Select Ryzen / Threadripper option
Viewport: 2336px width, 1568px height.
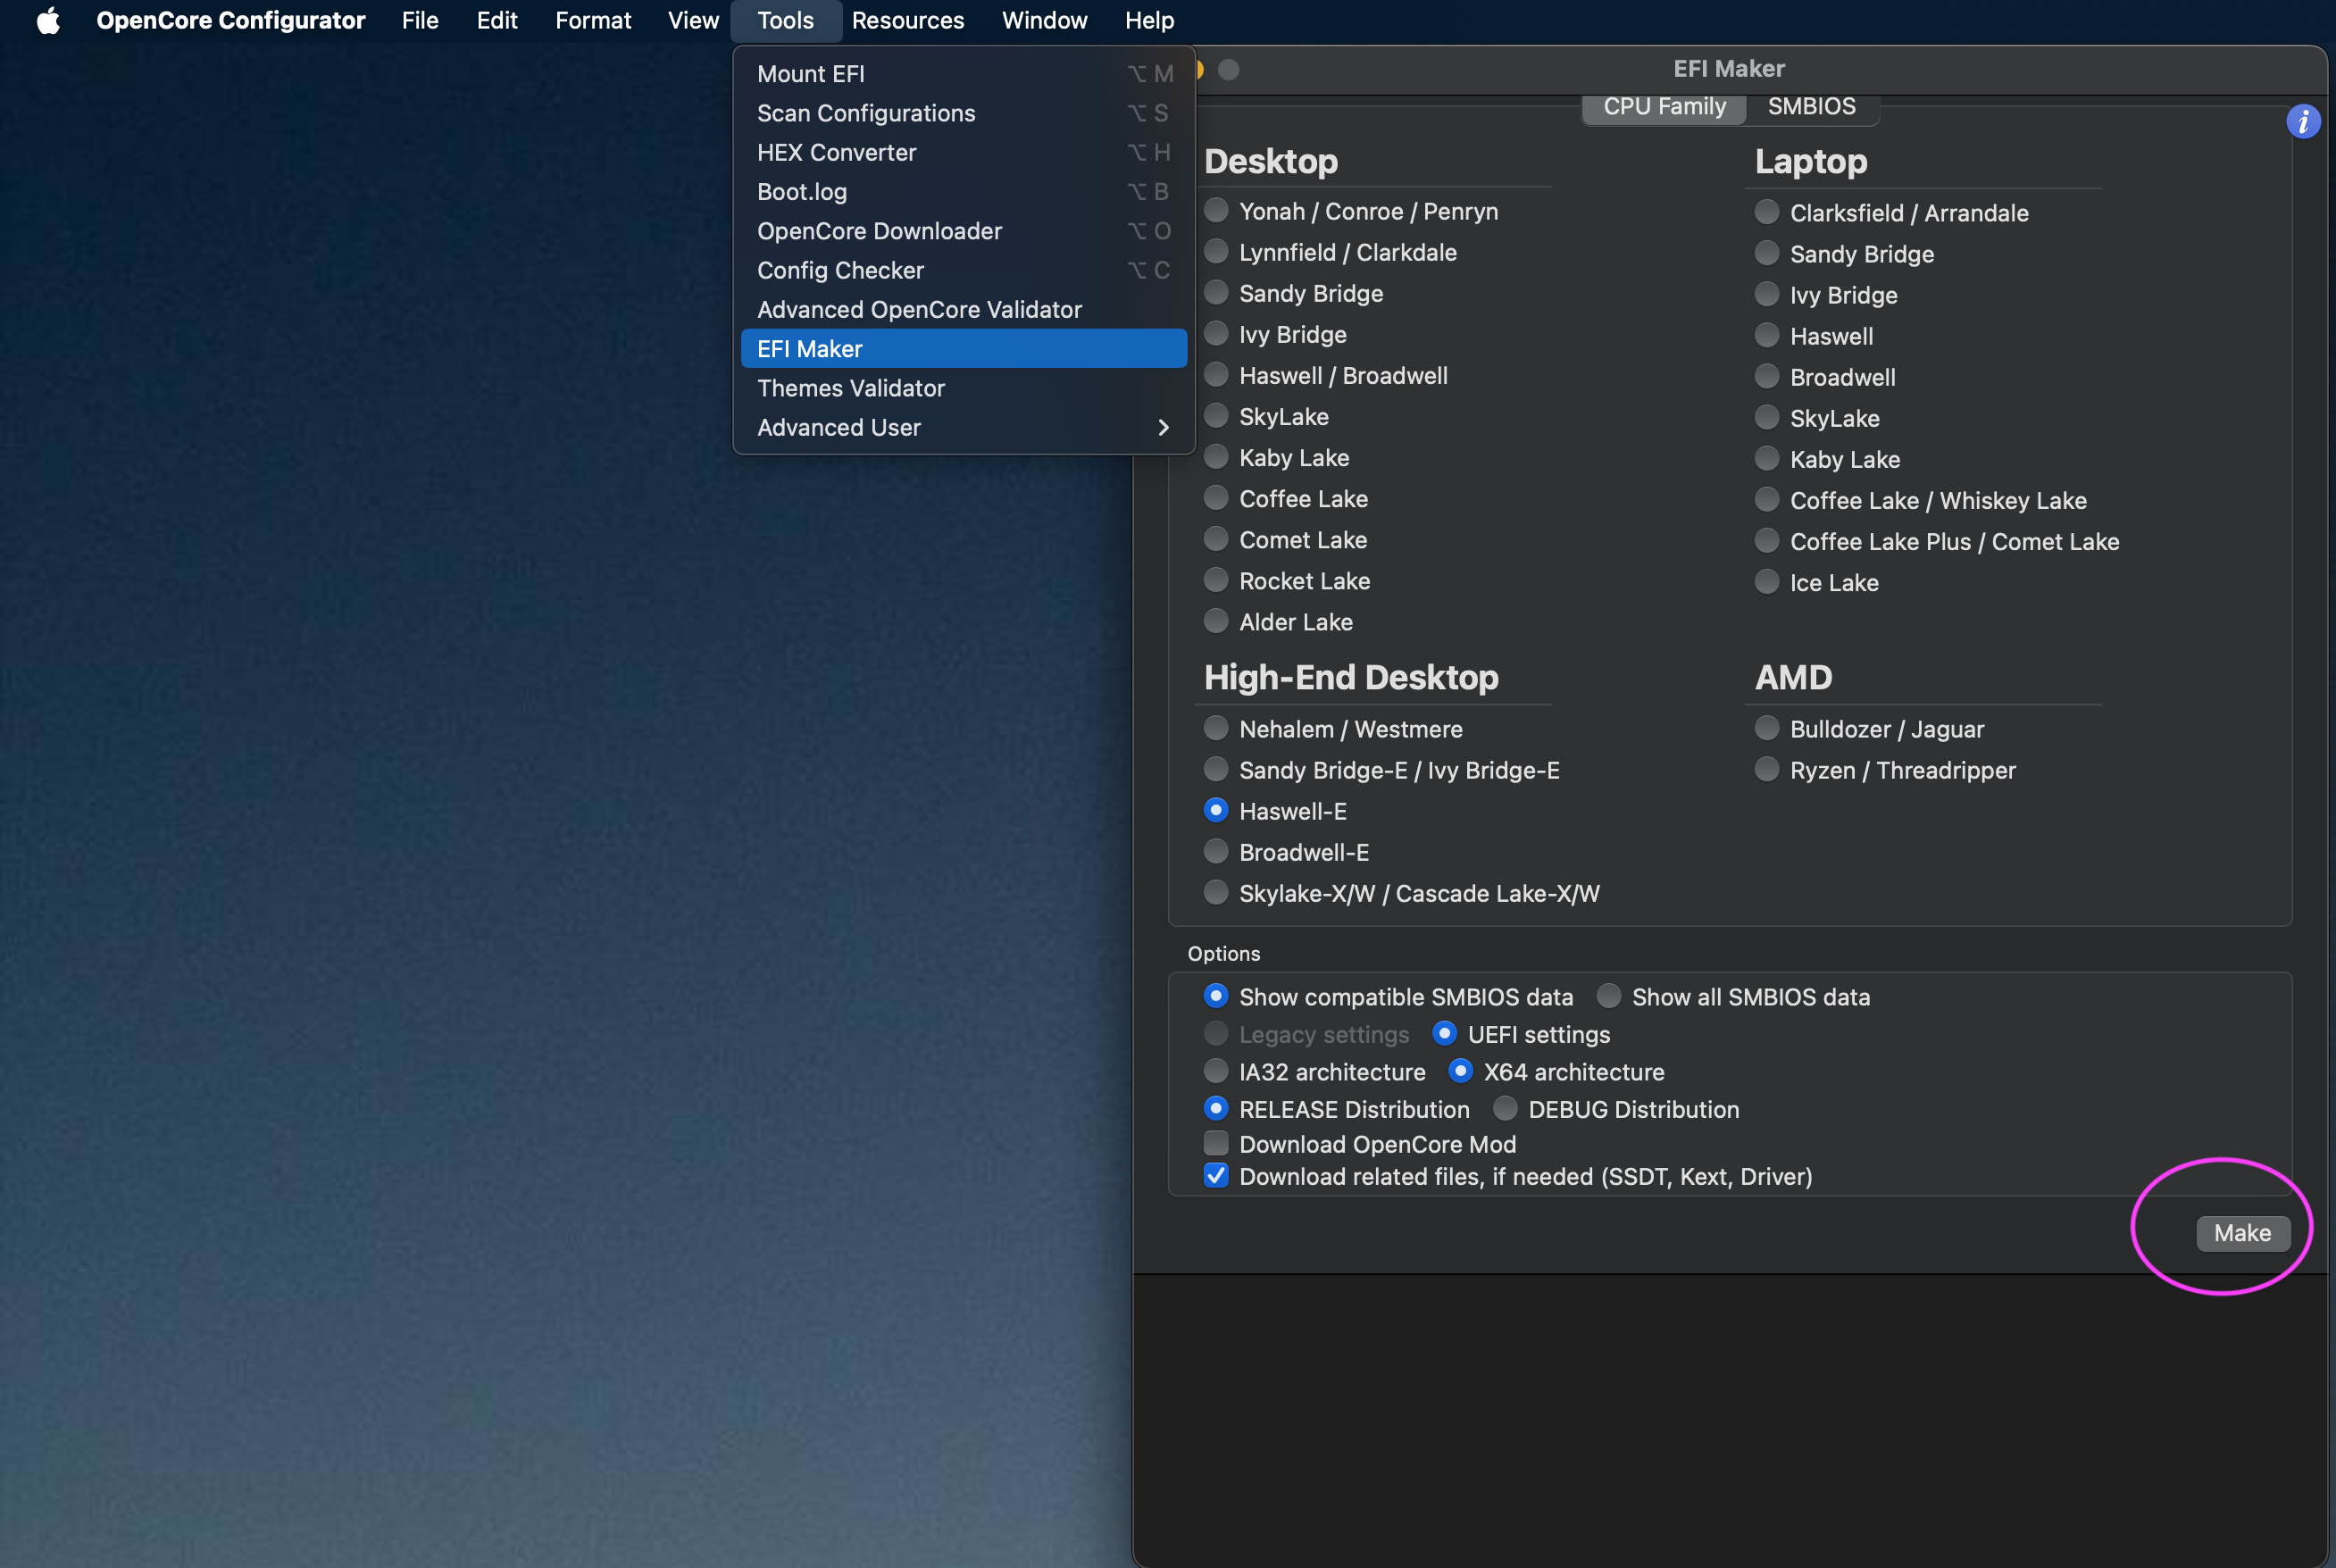(x=1767, y=769)
